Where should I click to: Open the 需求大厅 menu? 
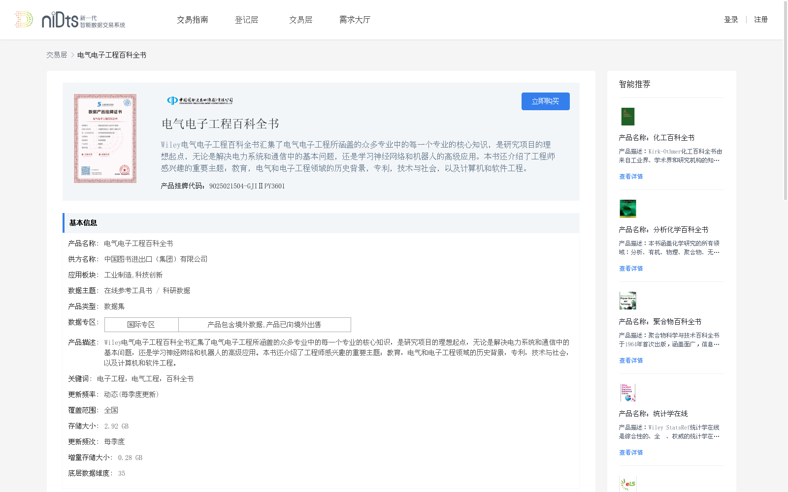pyautogui.click(x=355, y=20)
